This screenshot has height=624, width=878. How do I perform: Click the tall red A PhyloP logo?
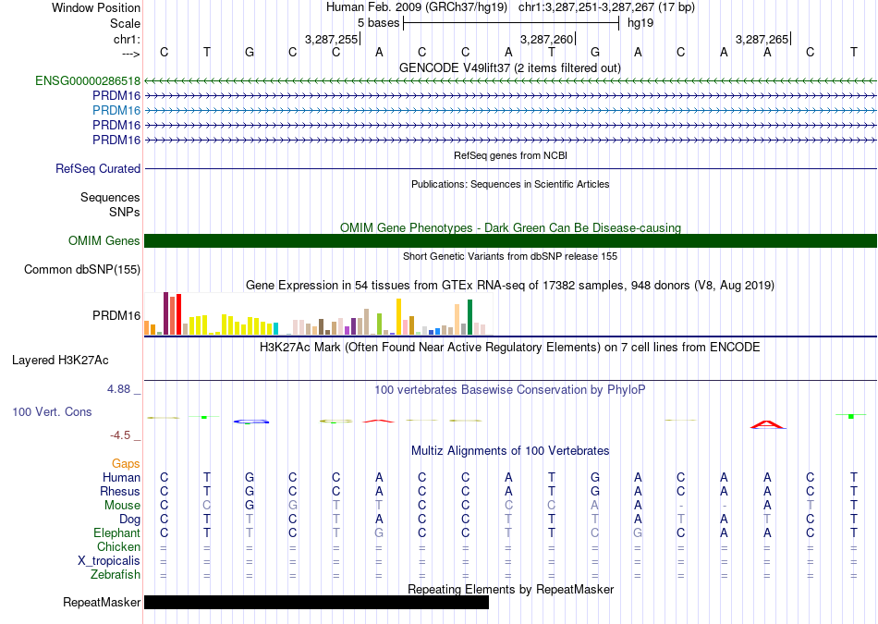pos(768,424)
